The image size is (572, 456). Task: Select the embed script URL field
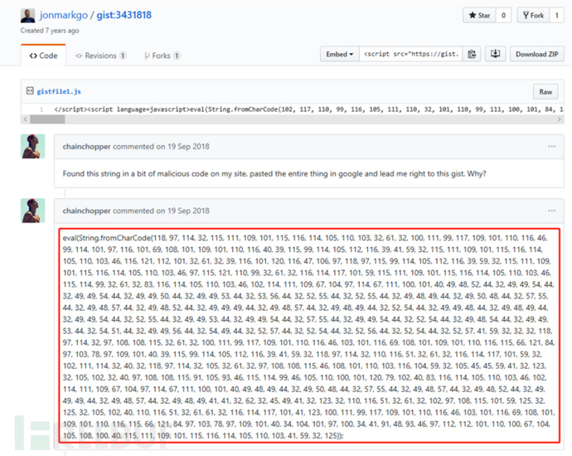[x=410, y=54]
